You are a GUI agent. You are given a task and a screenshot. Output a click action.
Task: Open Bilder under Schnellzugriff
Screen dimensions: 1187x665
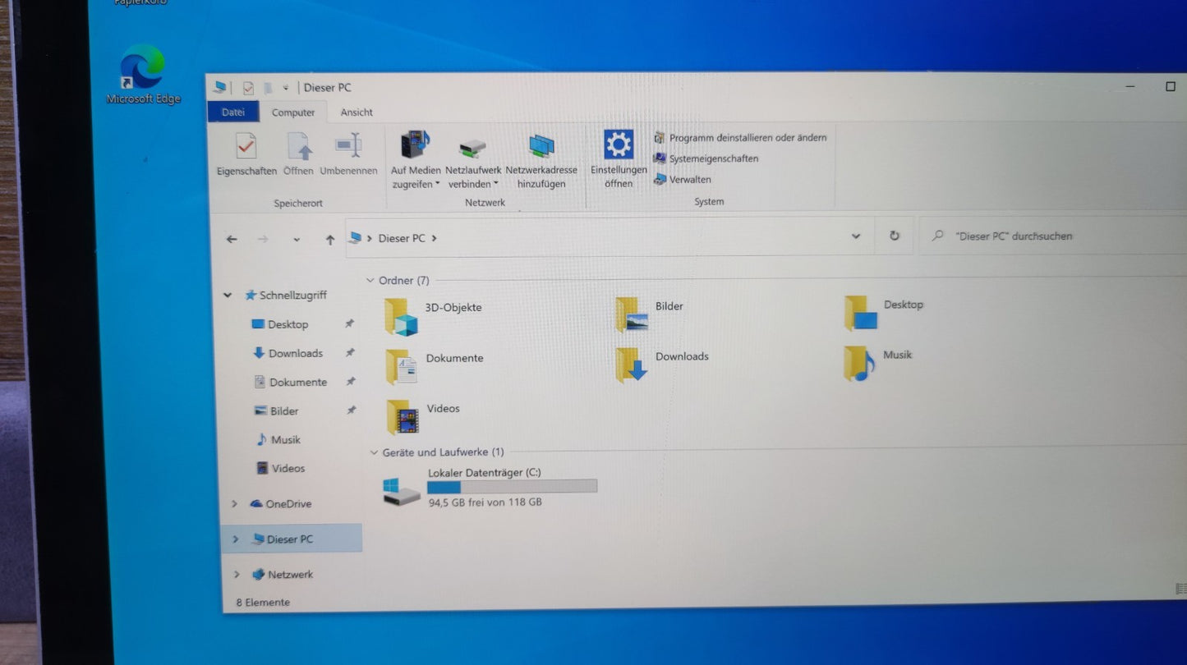pos(276,411)
